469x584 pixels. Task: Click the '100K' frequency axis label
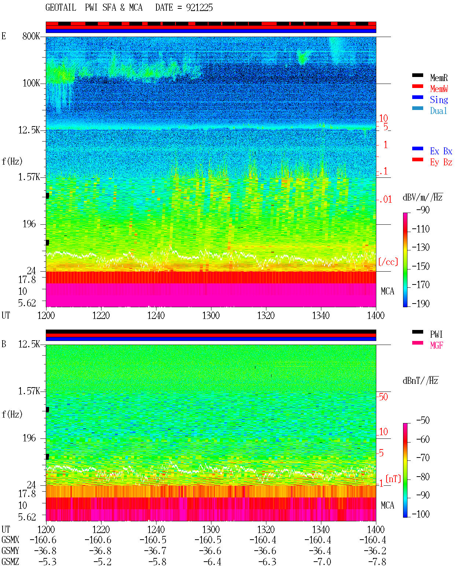point(31,83)
